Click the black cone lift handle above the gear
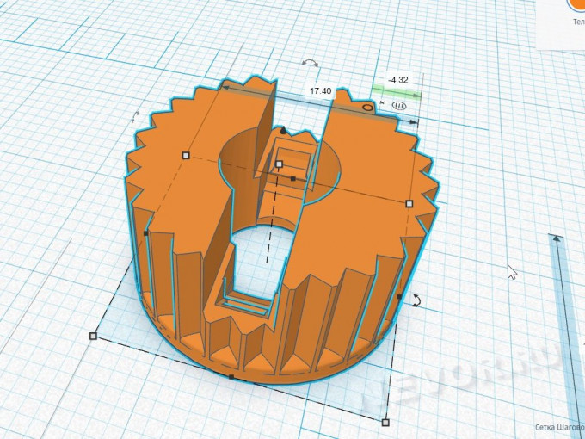The width and height of the screenshot is (585, 439). pyautogui.click(x=283, y=130)
